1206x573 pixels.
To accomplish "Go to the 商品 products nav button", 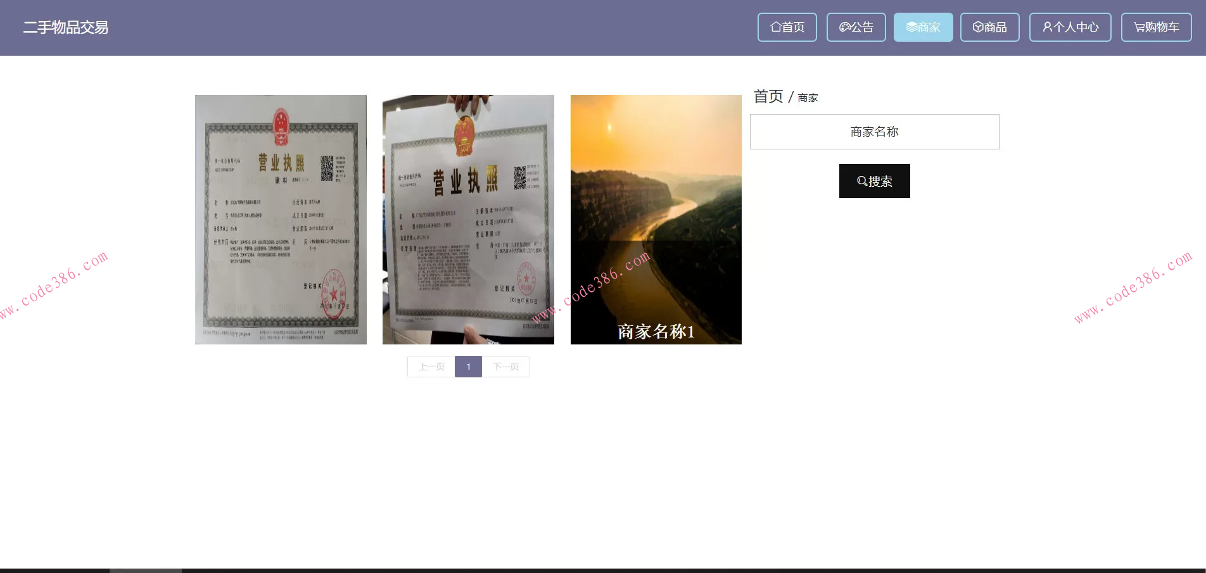I will tap(990, 27).
